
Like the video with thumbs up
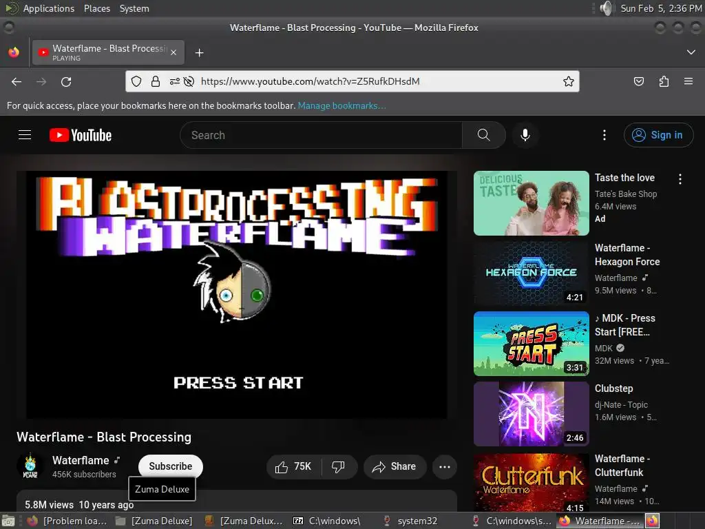[x=293, y=467]
